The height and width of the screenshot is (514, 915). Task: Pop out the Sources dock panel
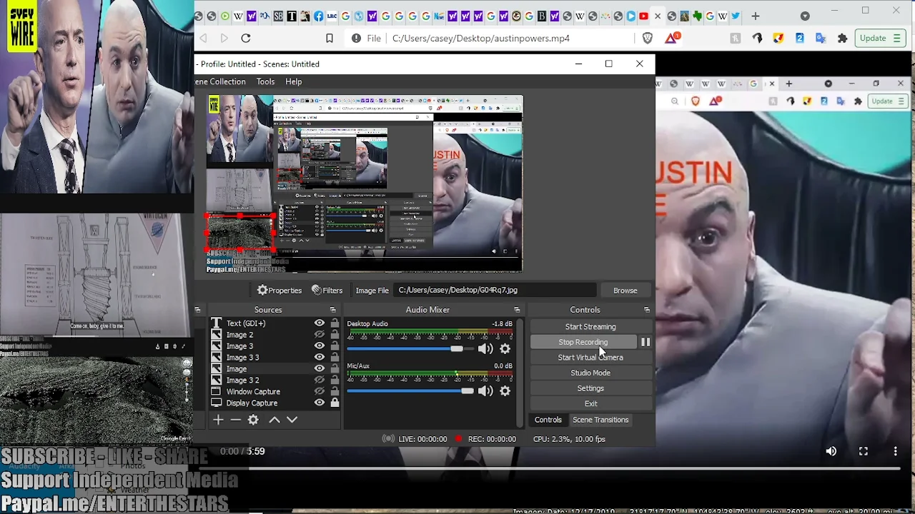[x=332, y=310]
